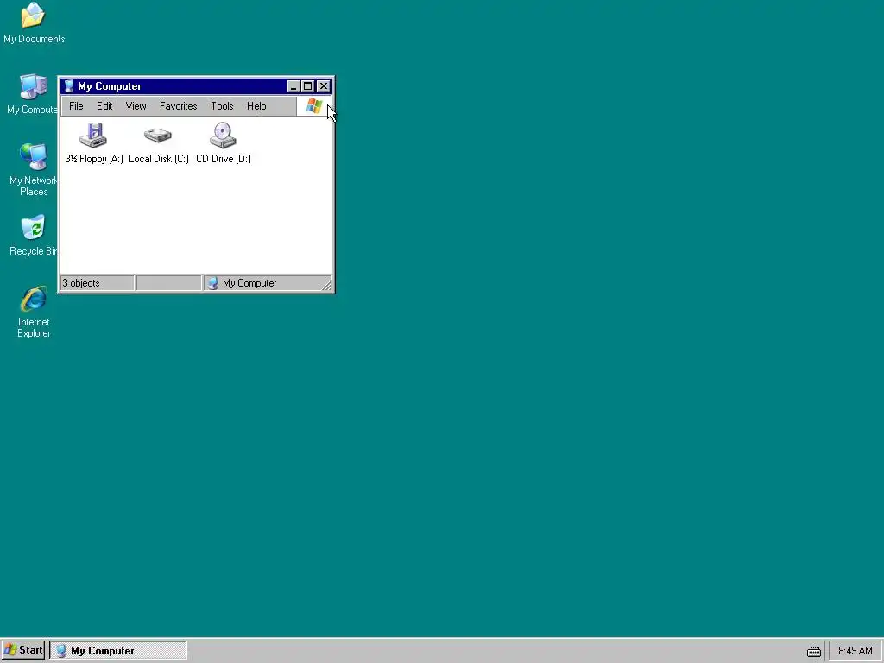
Task: Click the window resize grip in status bar
Action: tap(327, 285)
